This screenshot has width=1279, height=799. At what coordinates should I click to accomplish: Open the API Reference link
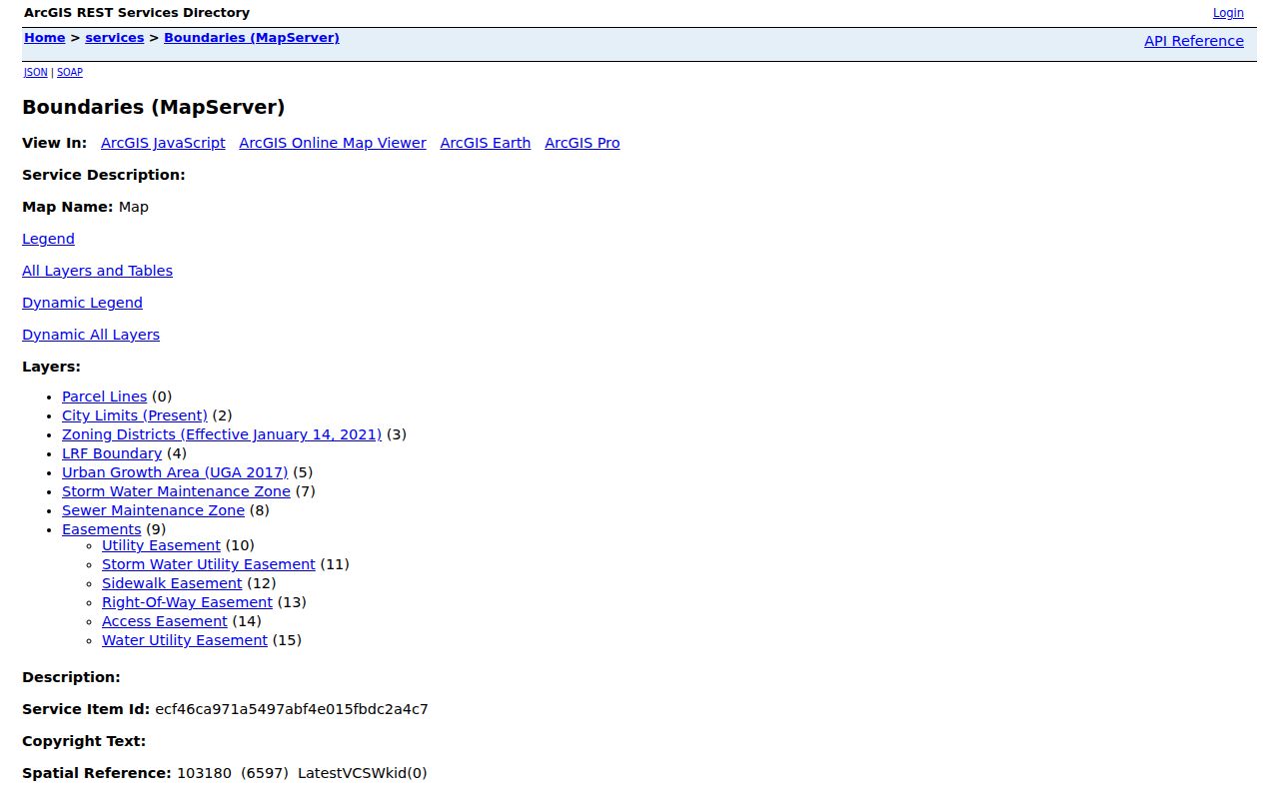pyautogui.click(x=1194, y=41)
